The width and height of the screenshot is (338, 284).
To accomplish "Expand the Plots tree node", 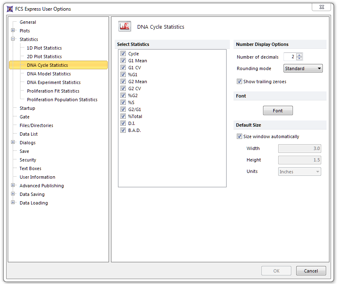I will (x=13, y=31).
